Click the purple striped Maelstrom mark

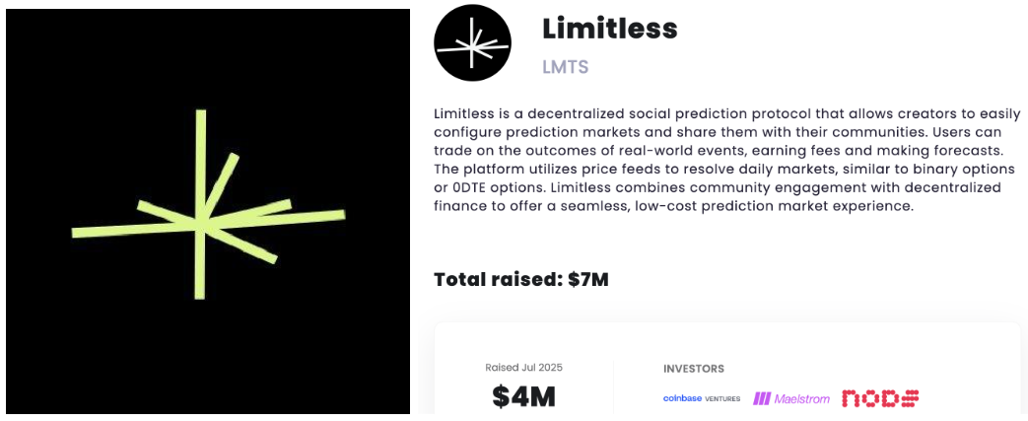coord(761,398)
